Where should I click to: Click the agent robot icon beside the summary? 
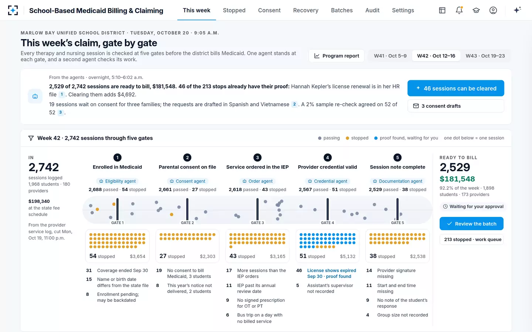point(35,96)
